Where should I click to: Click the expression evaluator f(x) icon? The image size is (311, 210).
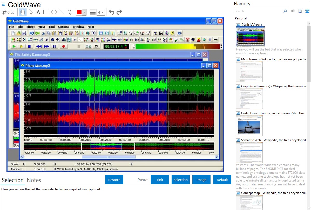pos(161,33)
